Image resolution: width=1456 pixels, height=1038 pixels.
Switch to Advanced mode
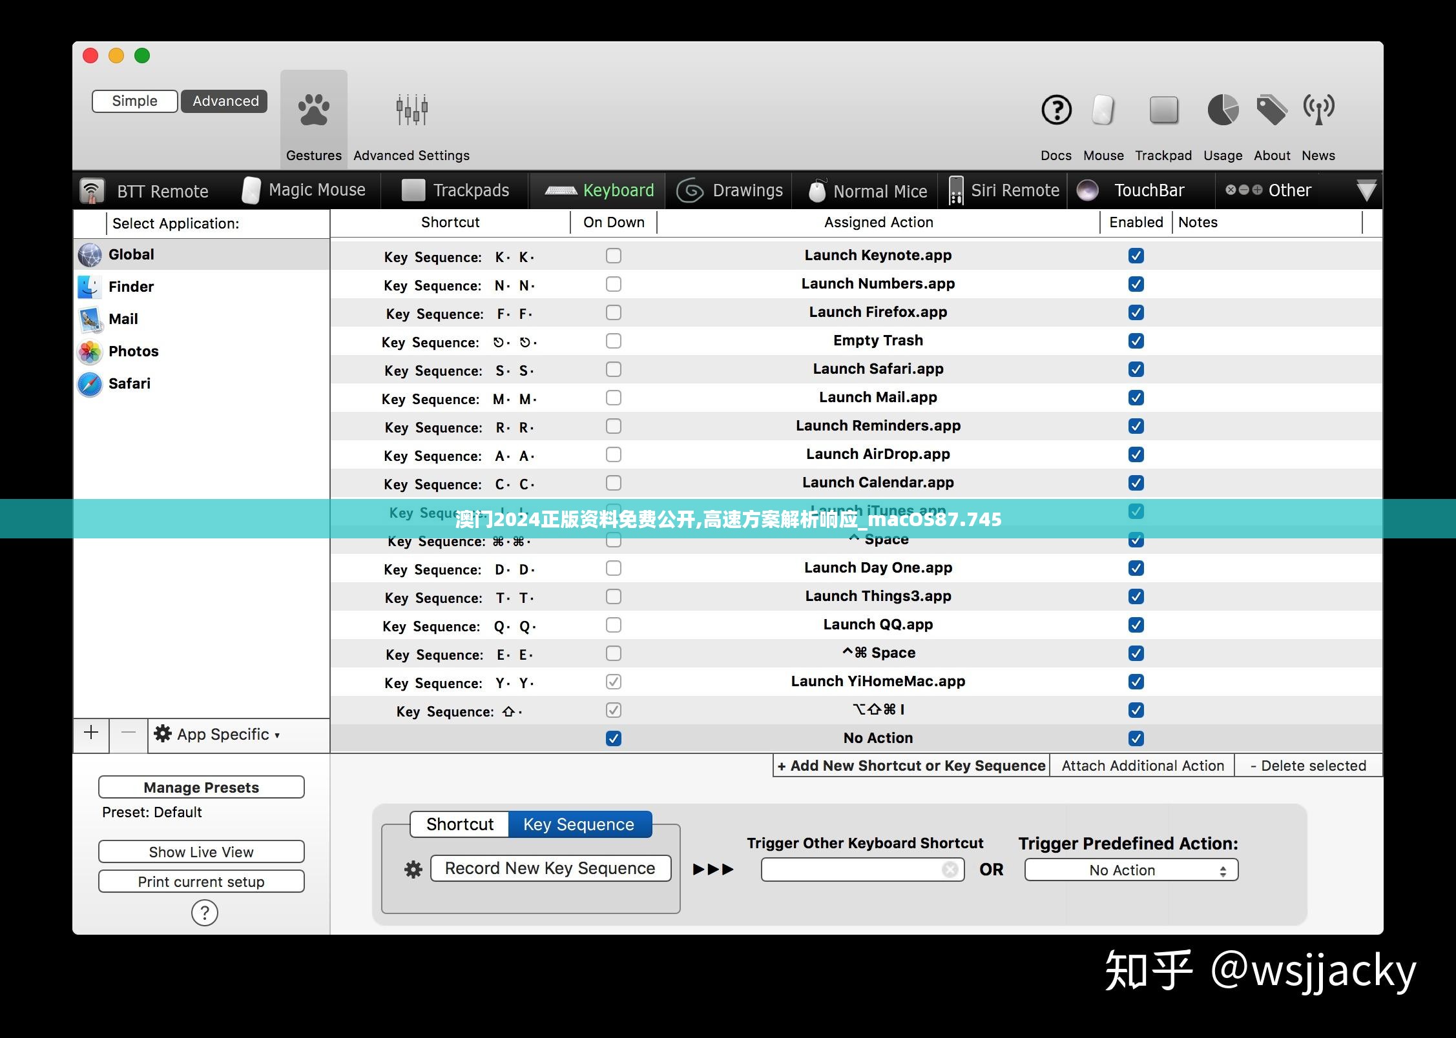pos(225,101)
